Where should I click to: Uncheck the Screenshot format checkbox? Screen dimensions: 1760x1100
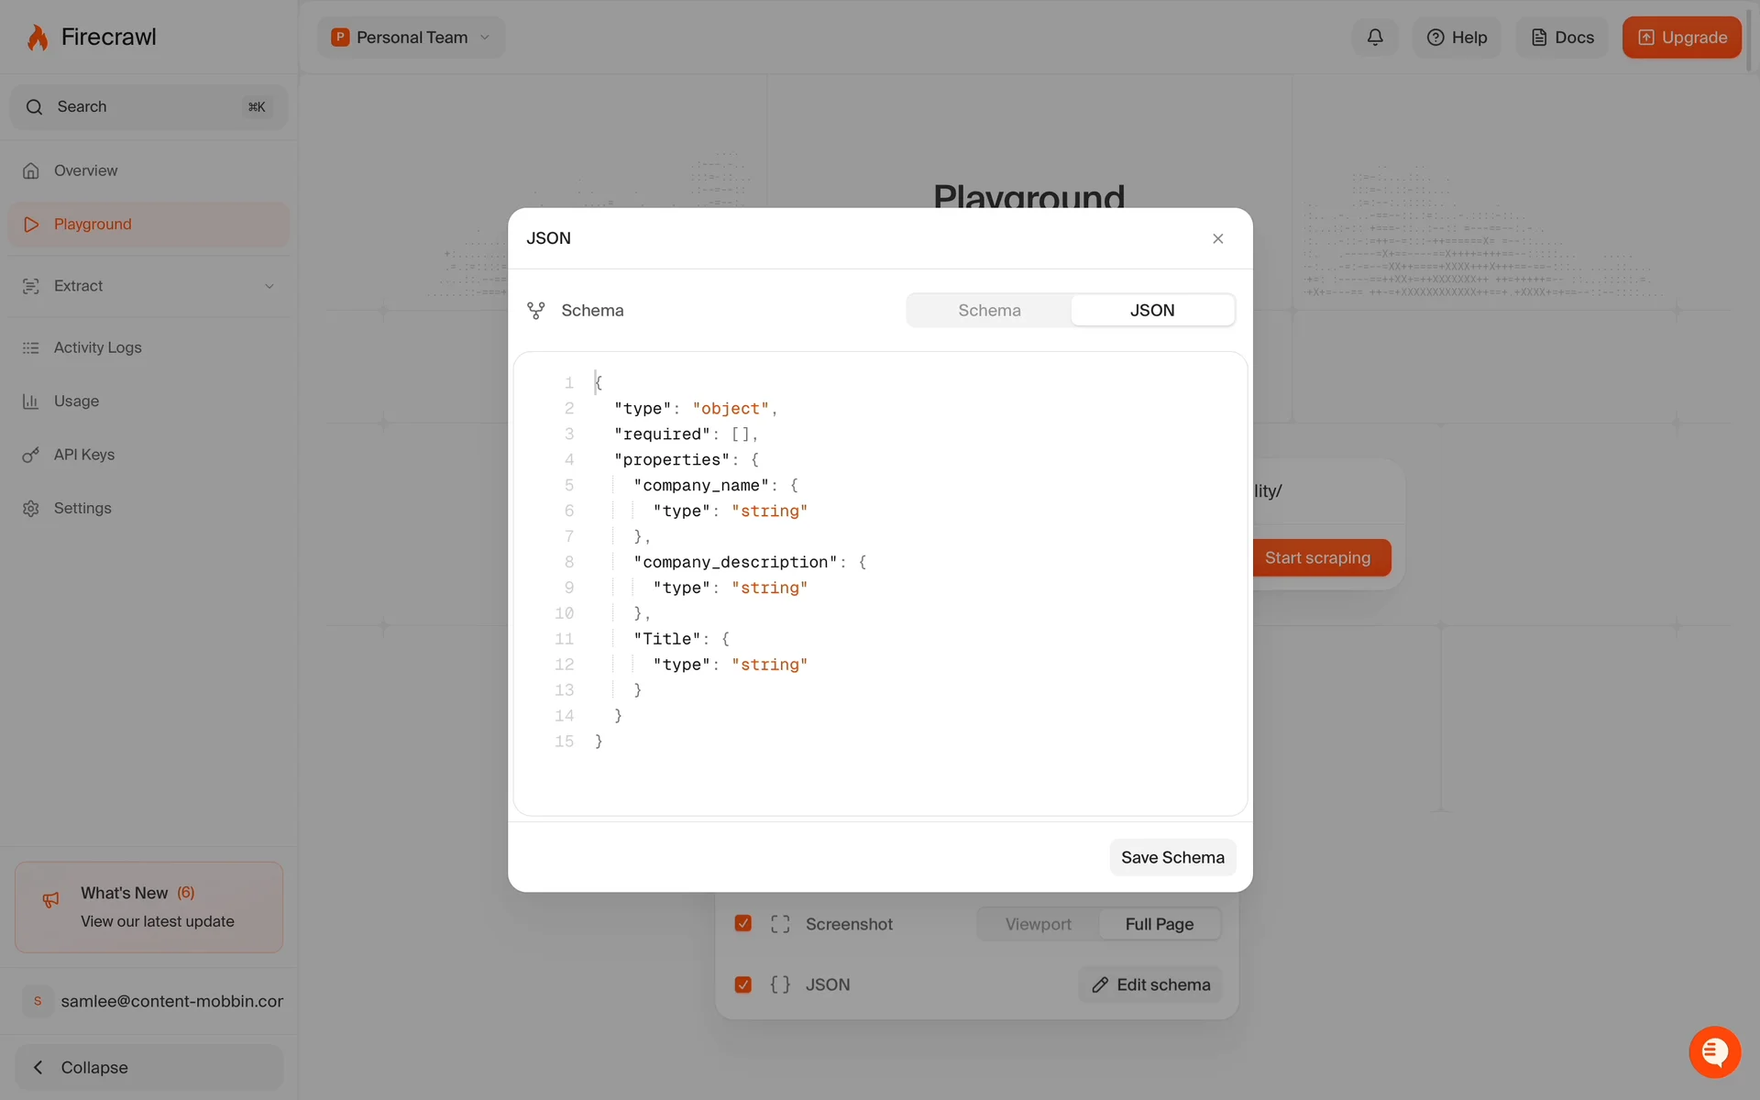click(743, 923)
